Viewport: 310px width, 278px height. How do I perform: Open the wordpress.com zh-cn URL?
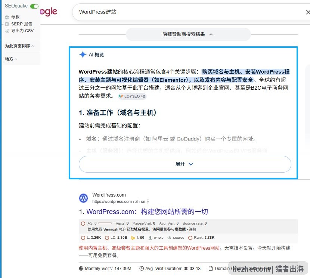[x=119, y=201]
